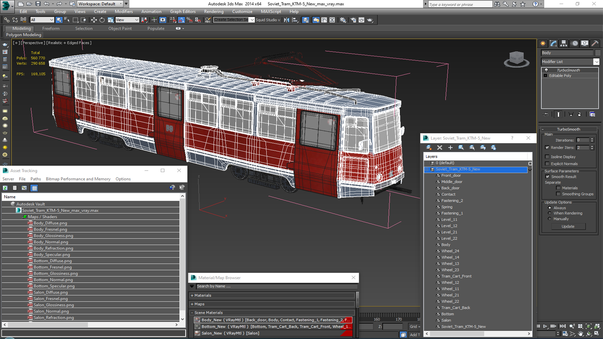Image resolution: width=603 pixels, height=339 pixels.
Task: Toggle the Smooth Result checkbox
Action: click(x=547, y=177)
